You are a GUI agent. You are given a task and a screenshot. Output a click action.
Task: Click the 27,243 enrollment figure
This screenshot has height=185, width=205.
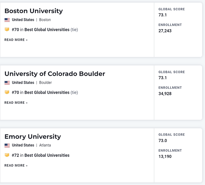165,31
